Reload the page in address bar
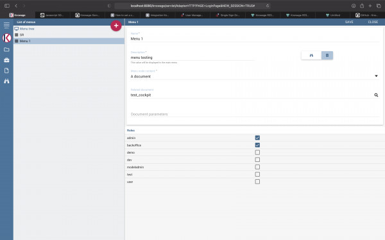Image resolution: width=385 pixels, height=240 pixels. coord(268,6)
